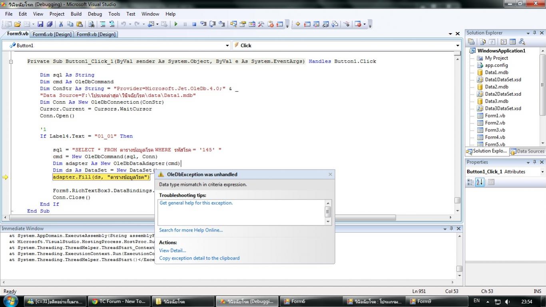
Task: Click EN language indicator in tray
Action: [x=476, y=301]
